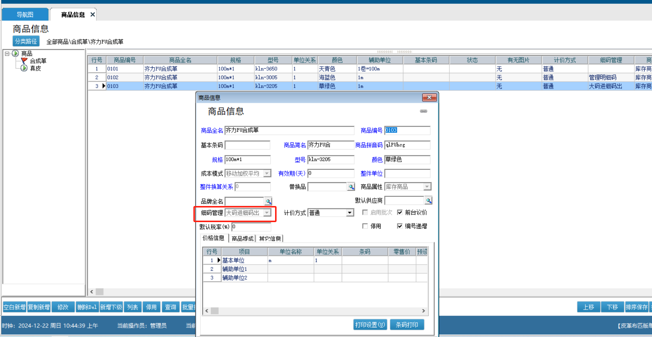Click the 合成革 flag icon in tree
The image size is (652, 337).
pos(24,61)
